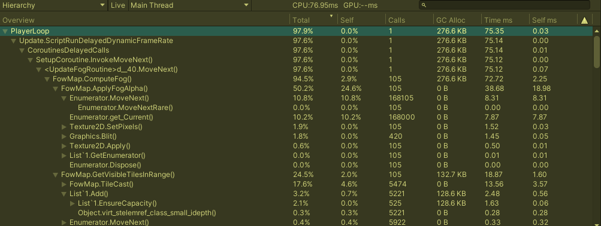Sort by the Overview column header
This screenshot has width=601, height=226.
(x=145, y=20)
